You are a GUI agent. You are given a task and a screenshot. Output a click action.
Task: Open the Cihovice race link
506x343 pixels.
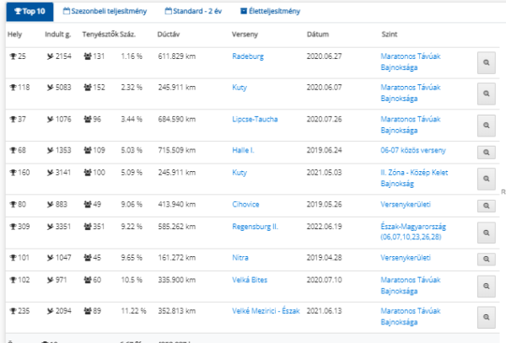click(245, 205)
